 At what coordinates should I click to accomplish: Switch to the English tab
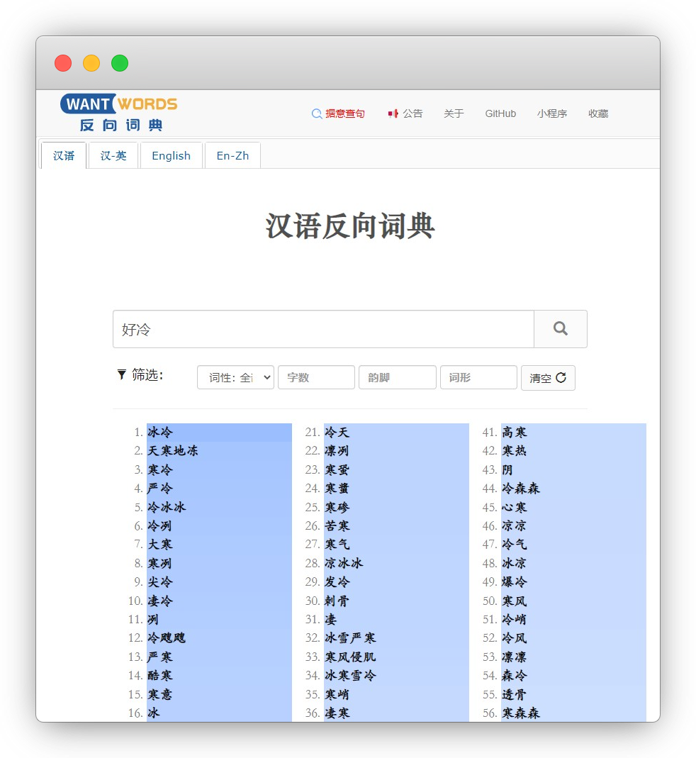click(x=172, y=155)
